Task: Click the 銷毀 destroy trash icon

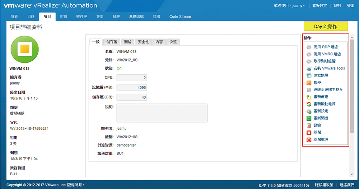Action: (309, 125)
